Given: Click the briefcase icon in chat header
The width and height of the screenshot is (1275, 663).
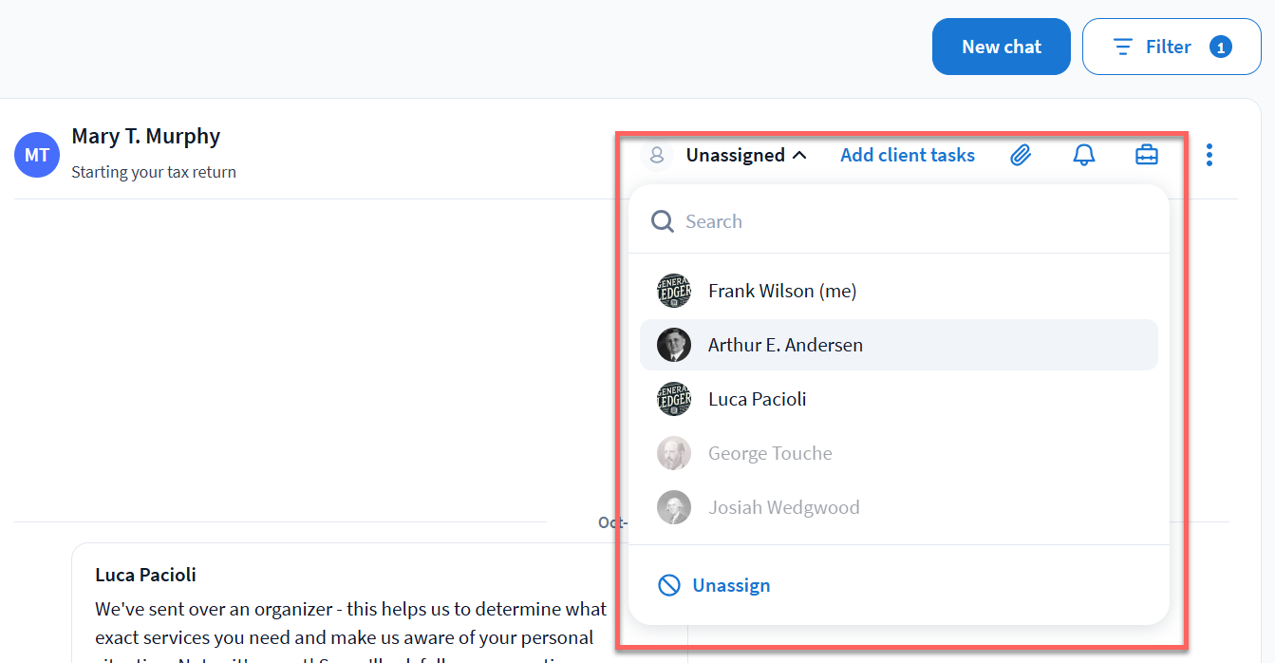Looking at the screenshot, I should pyautogui.click(x=1147, y=155).
